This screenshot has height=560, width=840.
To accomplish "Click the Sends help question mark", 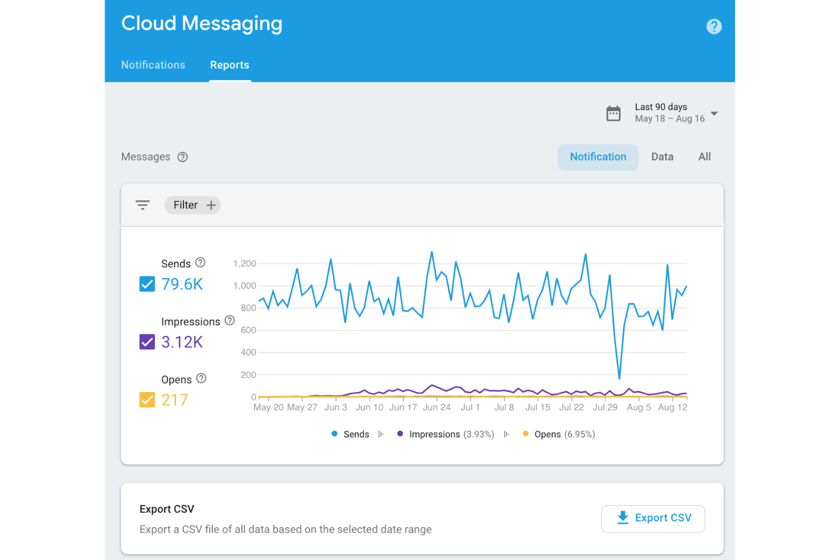I will pos(201,262).
